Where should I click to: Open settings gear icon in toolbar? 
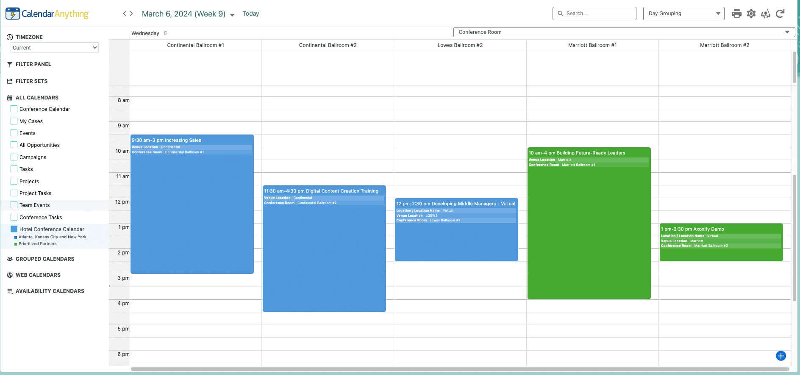[x=751, y=14]
